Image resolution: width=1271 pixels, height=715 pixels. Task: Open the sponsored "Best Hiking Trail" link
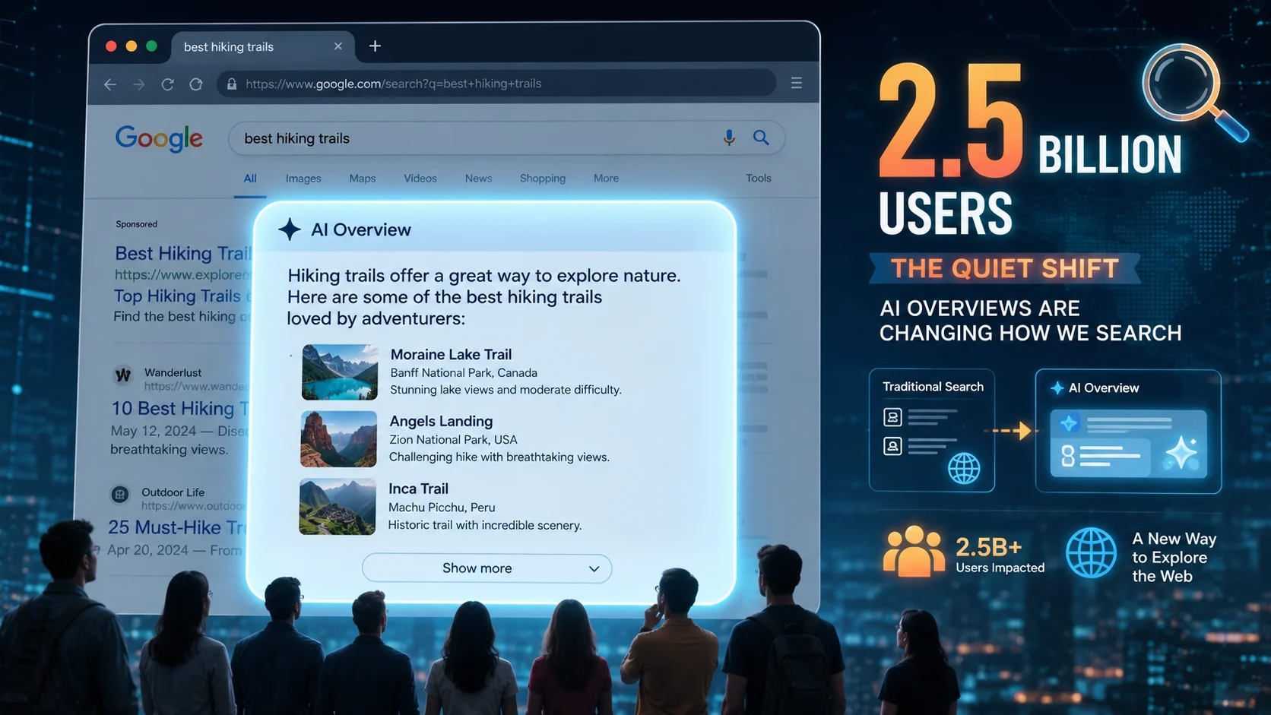point(183,253)
